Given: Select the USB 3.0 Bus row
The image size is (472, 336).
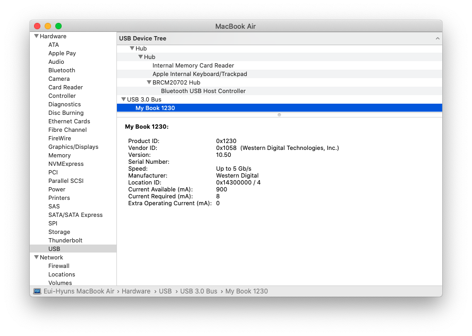Looking at the screenshot, I should point(280,99).
